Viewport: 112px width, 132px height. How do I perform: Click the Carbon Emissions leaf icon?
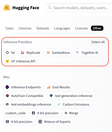59,104
